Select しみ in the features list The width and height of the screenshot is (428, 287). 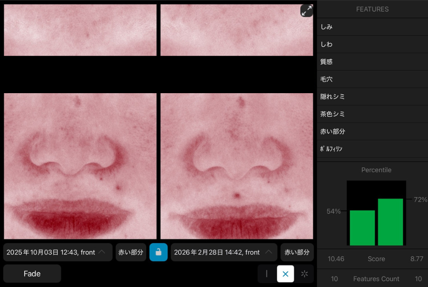(372, 27)
